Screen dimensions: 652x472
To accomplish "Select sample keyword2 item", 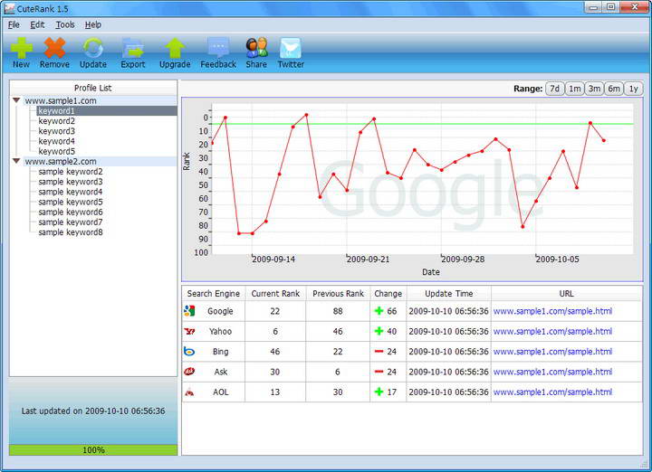I will (71, 172).
